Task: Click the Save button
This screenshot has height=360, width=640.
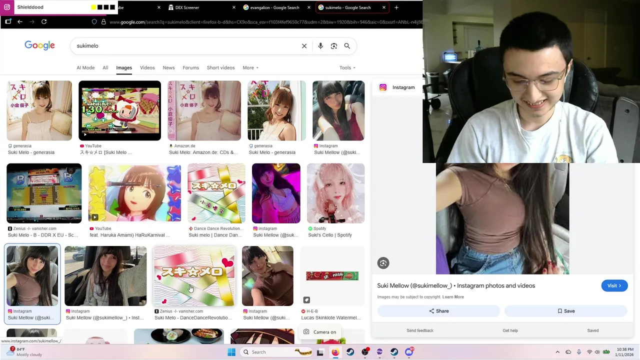Action: coord(566,311)
